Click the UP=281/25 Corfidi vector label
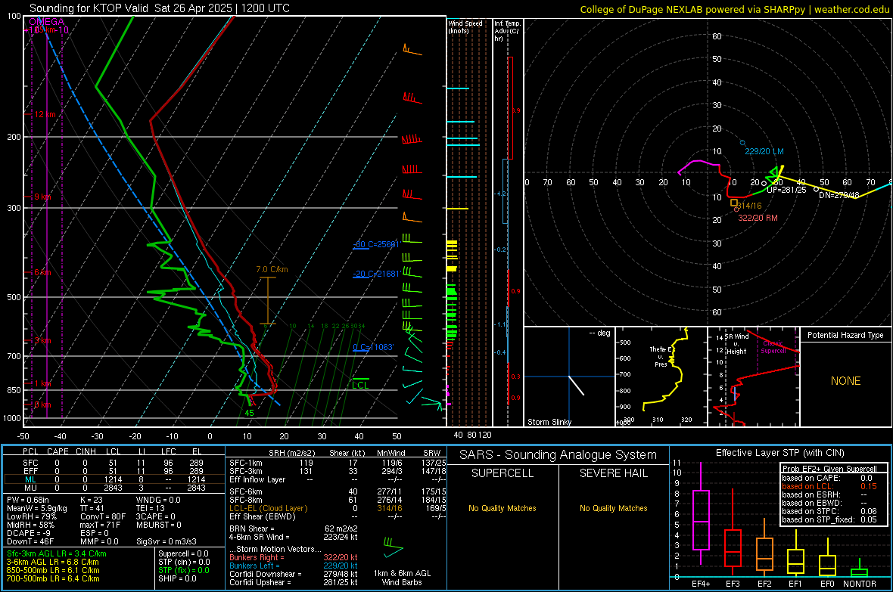Image resolution: width=893 pixels, height=592 pixels. [x=786, y=190]
